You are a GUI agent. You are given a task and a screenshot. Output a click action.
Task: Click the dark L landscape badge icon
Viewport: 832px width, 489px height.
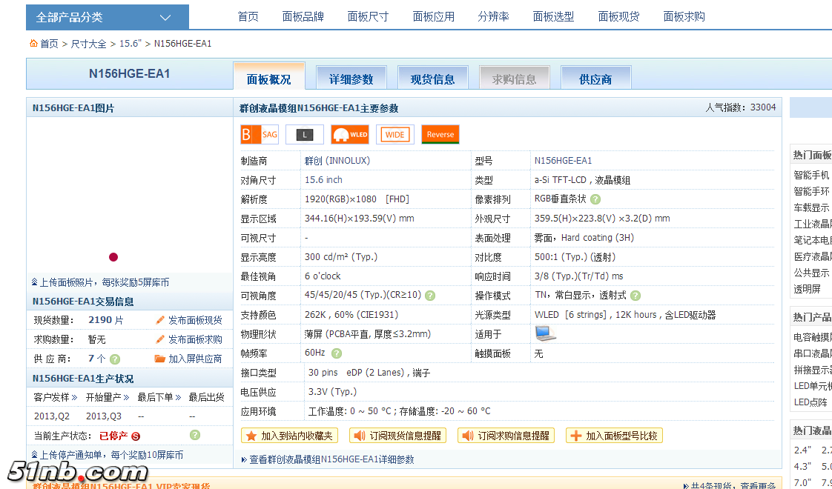(x=305, y=134)
